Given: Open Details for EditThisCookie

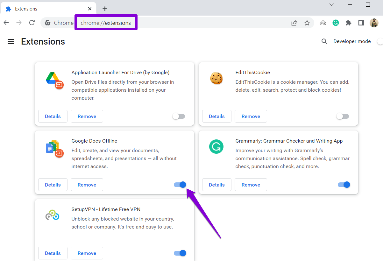Looking at the screenshot, I should (217, 116).
